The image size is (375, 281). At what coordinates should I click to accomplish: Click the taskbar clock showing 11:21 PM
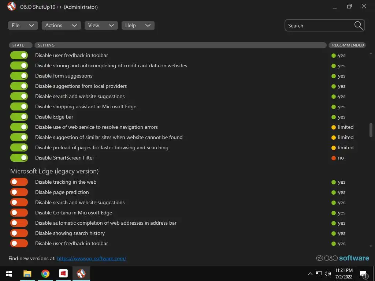pyautogui.click(x=344, y=274)
